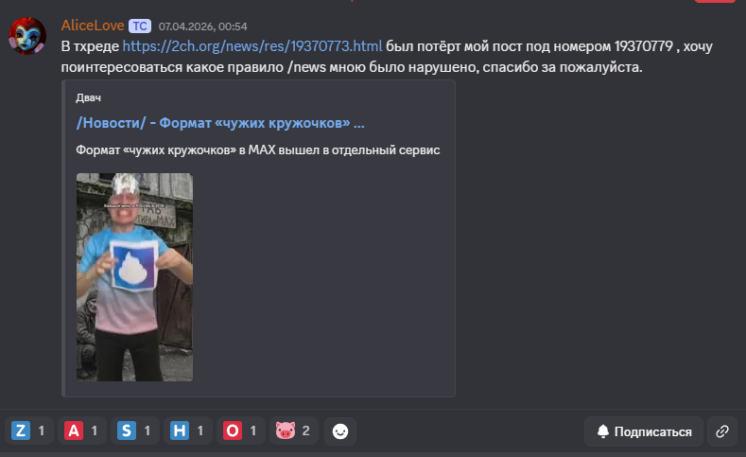This screenshot has width=746, height=457.
Task: Open the add reaction emoji picker
Action: pyautogui.click(x=340, y=431)
